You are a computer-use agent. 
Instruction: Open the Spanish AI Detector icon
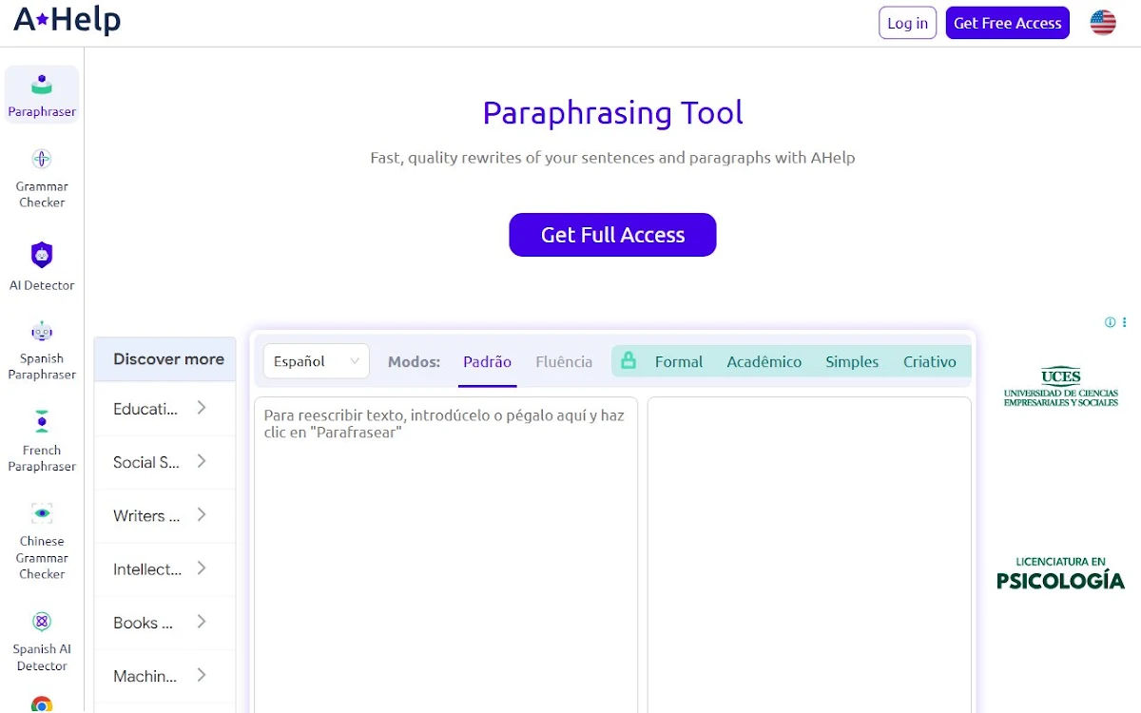point(42,622)
